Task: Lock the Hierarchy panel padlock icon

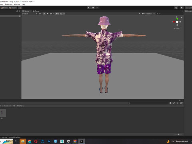Action: pyautogui.click(x=17, y=11)
